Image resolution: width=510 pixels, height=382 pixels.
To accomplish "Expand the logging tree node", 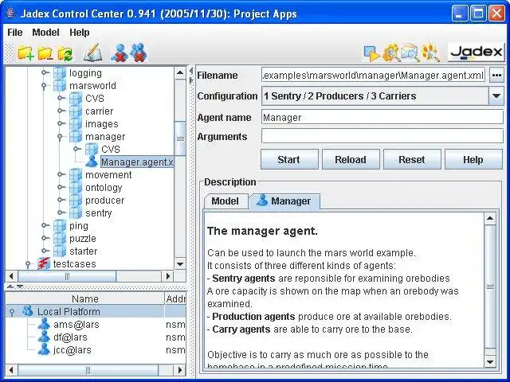I will click(45, 72).
